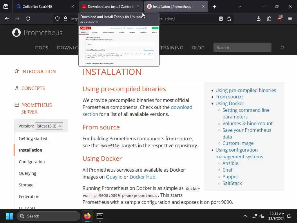Open the Firefox application menu
The height and width of the screenshot is (223, 297).
click(x=290, y=19)
